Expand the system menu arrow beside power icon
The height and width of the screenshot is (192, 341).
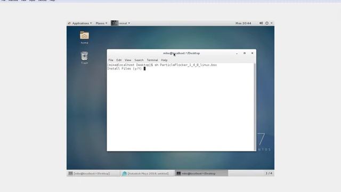(272, 23)
